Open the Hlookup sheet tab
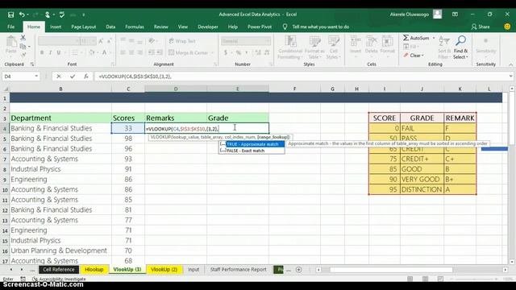This screenshot has height=290, width=516. pos(94,270)
